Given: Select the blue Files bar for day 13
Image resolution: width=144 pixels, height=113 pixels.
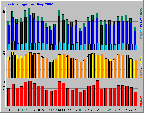Looking at the screenshot, I should pyautogui.click(x=59, y=29).
